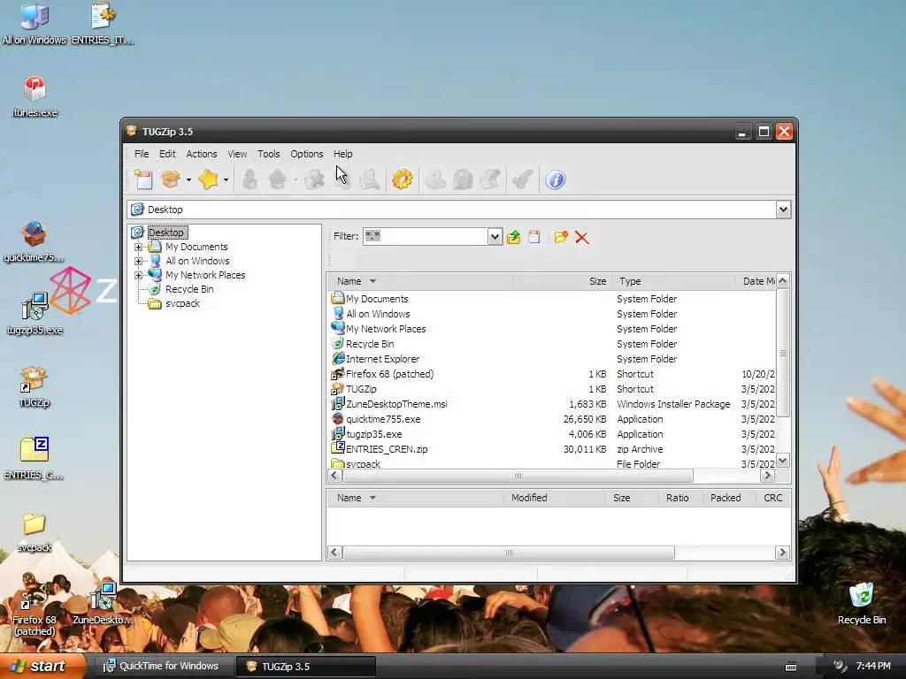Select ZuneDesktopTheme.msi in the file list
The image size is (906, 679).
point(552,404)
